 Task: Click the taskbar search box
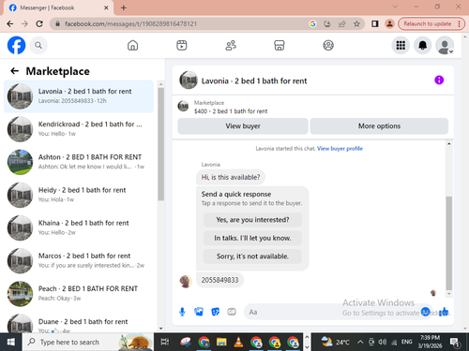coord(88,343)
